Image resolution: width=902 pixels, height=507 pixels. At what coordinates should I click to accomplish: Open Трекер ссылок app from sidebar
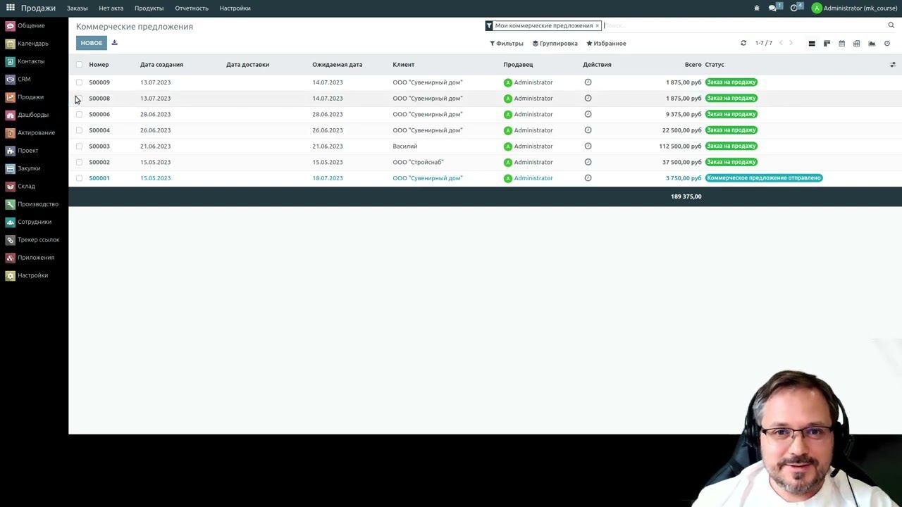coord(32,239)
